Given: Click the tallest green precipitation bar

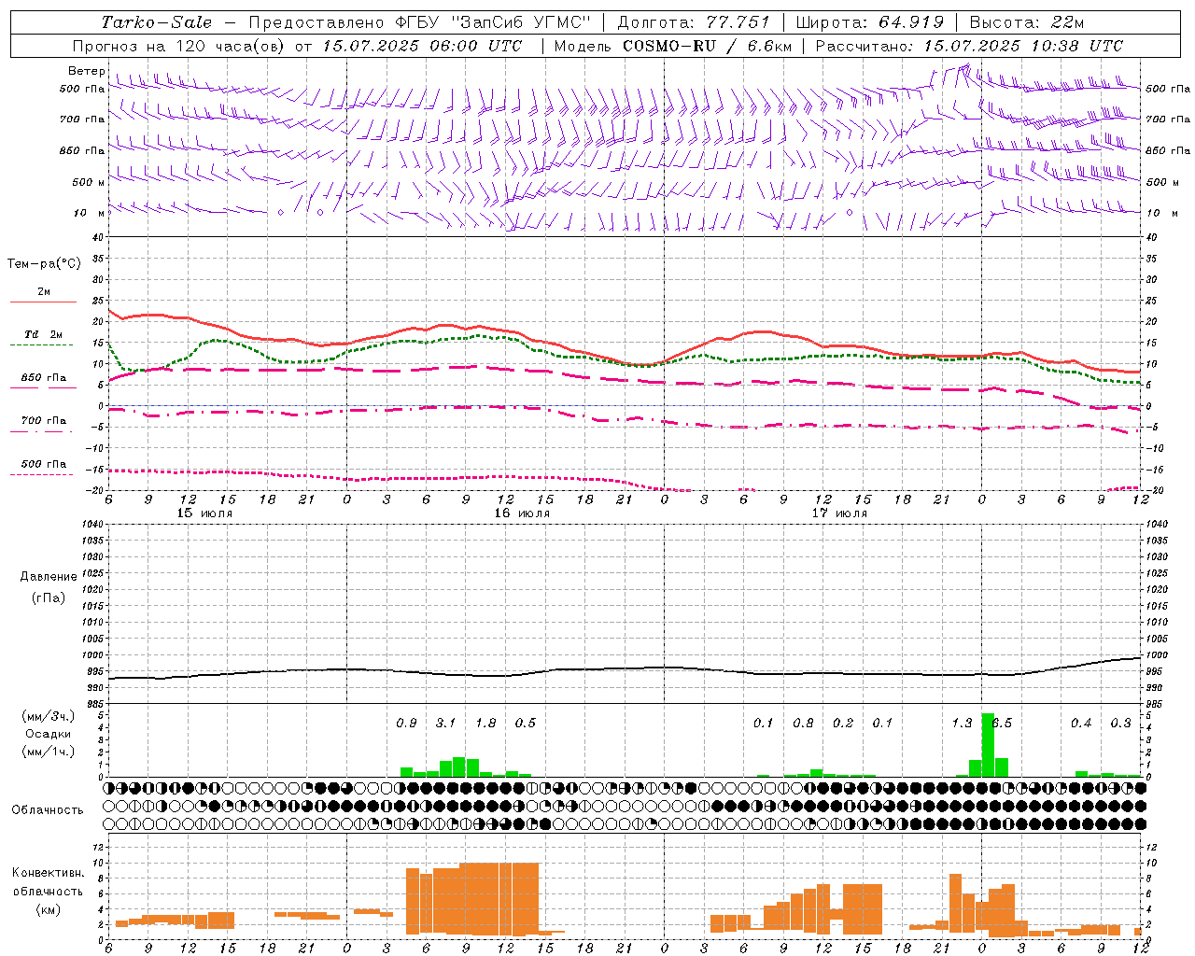Looking at the screenshot, I should pos(988,745).
